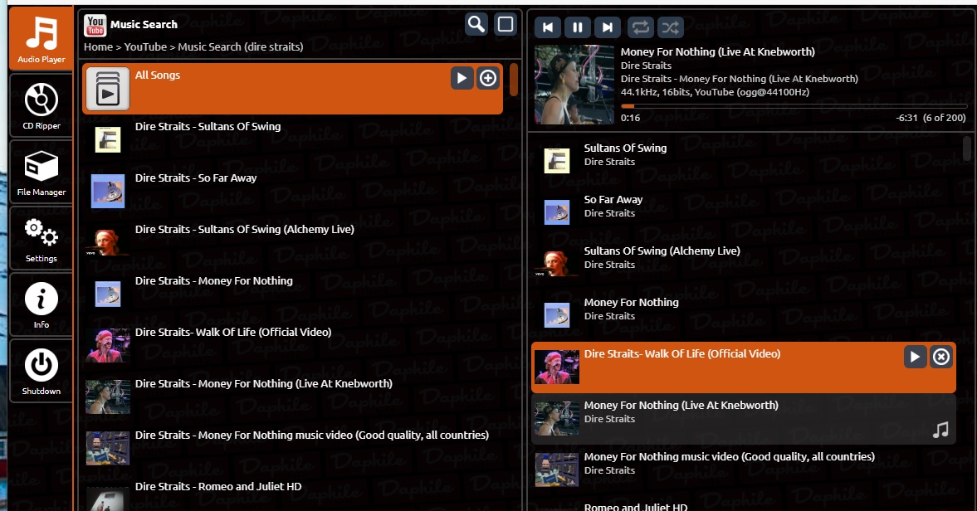Click Money For Nothing music video result thumbnail

[x=108, y=449]
